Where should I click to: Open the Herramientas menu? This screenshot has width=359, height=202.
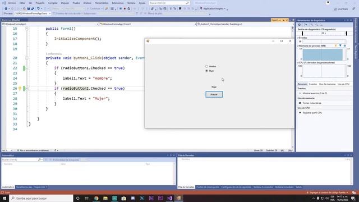pos(102,3)
